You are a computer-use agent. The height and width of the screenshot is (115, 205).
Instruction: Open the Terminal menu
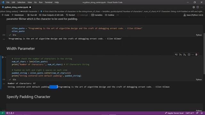click(x=48, y=2)
